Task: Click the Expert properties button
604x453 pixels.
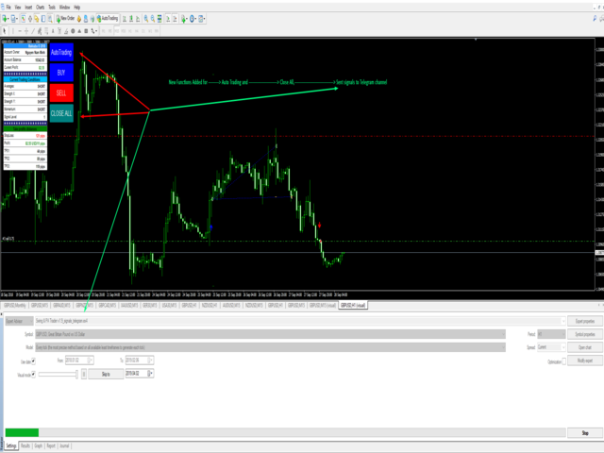Action: point(585,321)
